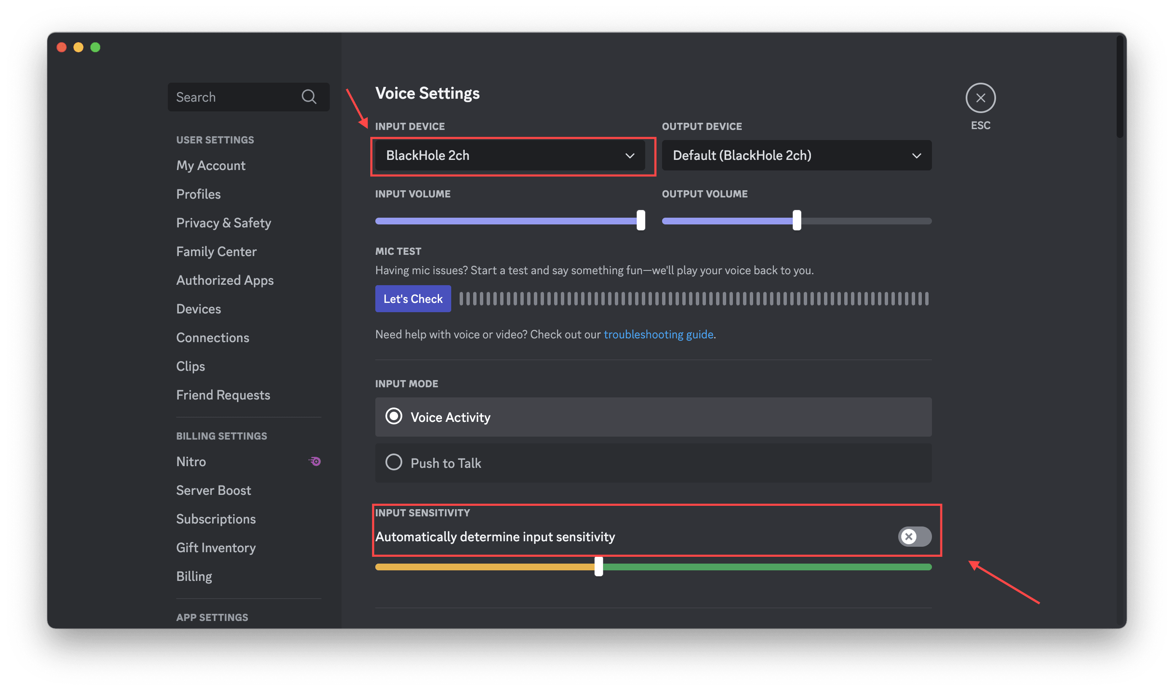This screenshot has width=1174, height=691.
Task: Open the Gift Inventory page
Action: (x=216, y=548)
